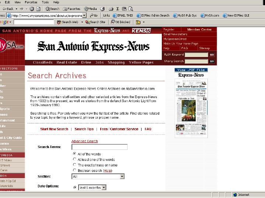Click the KENS 5 logo in banner
Image resolution: width=265 pixels, height=198 pixels.
tap(141, 31)
